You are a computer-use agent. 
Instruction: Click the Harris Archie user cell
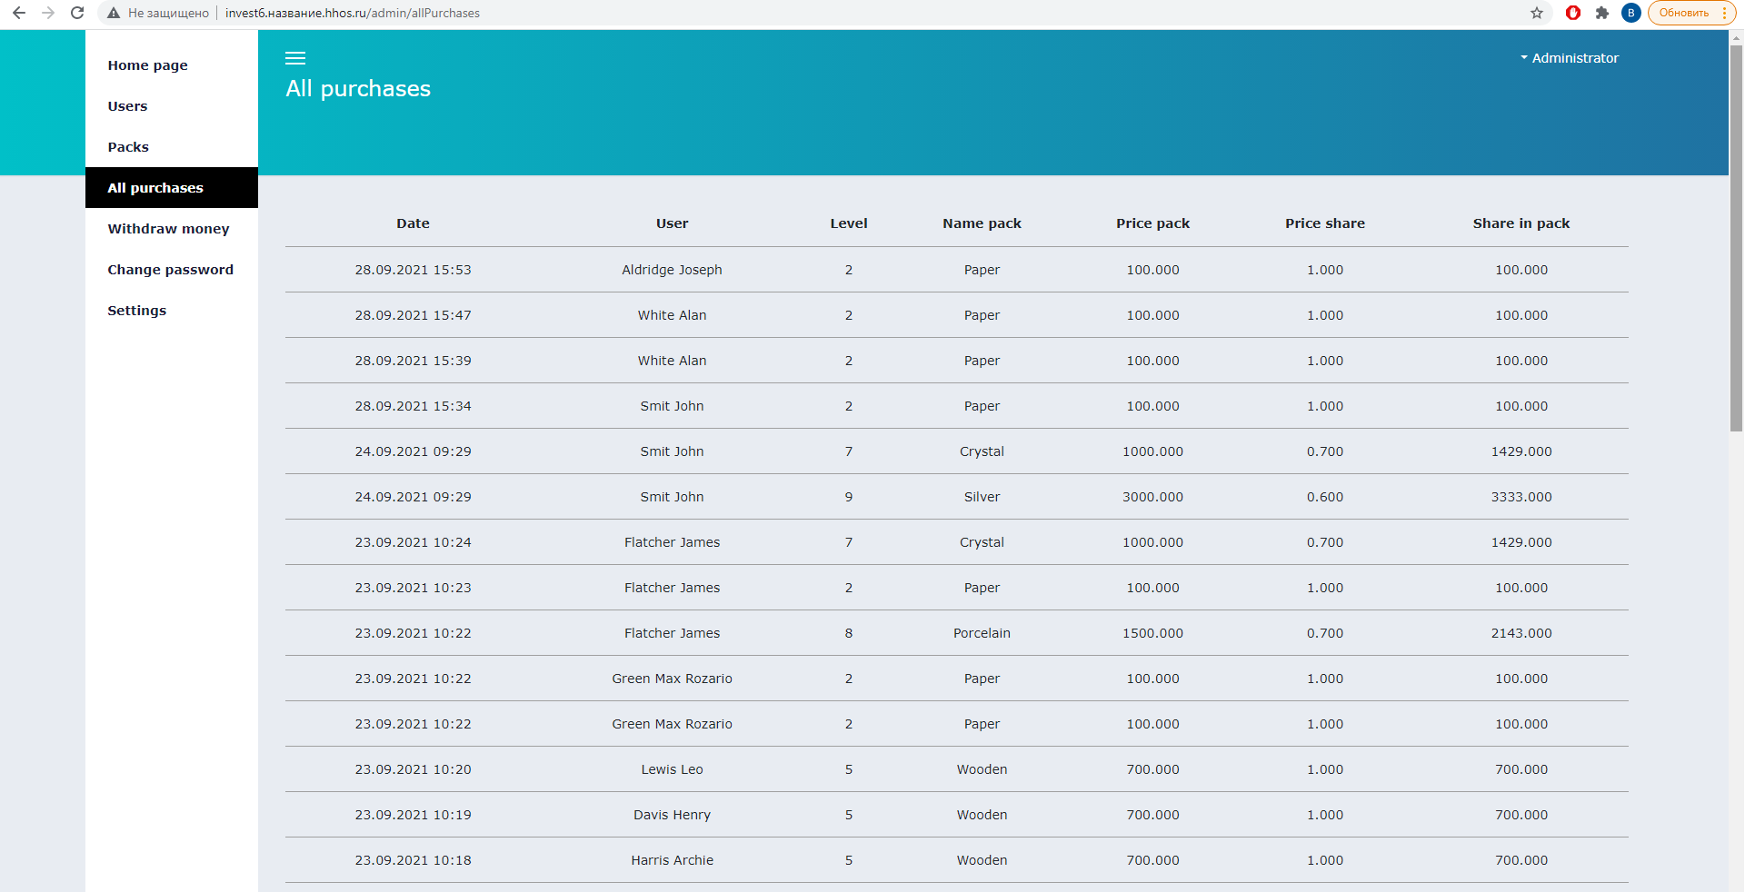point(672,860)
